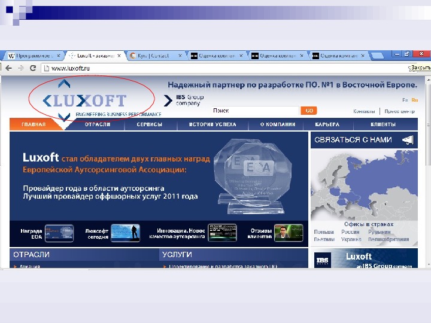This screenshot has width=431, height=323.
Task: Open the Великобритания office link
Action: tap(388, 239)
